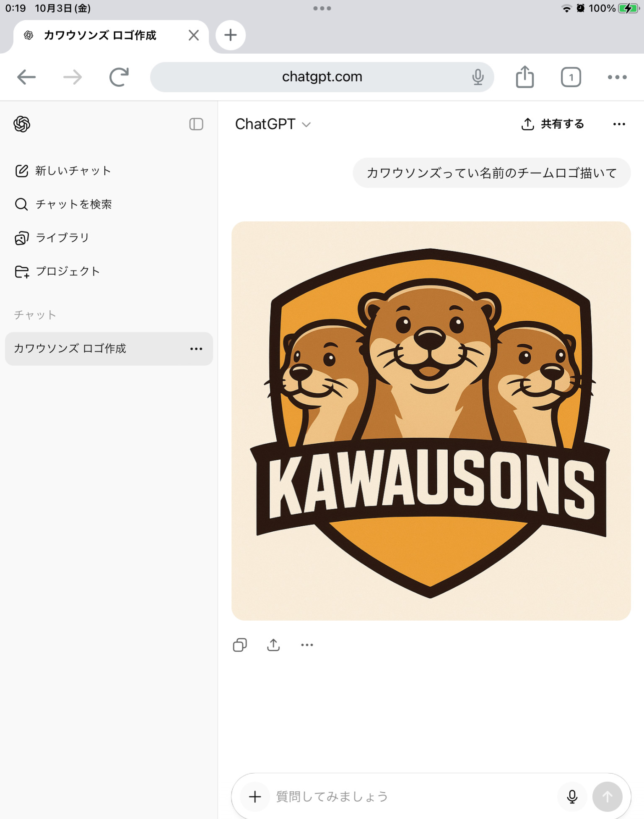Image resolution: width=644 pixels, height=819 pixels.
Task: Open a new browser tab with plus button
Action: coord(230,35)
